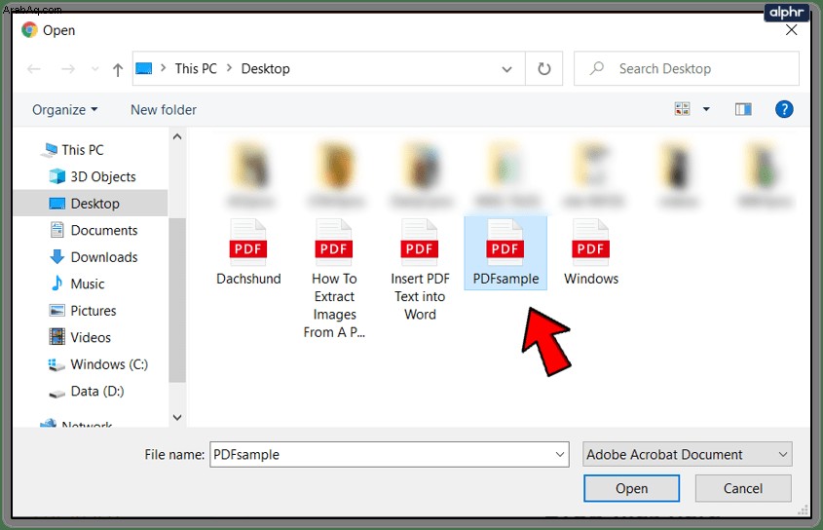The height and width of the screenshot is (530, 823).
Task: Open Help with the question mark
Action: [x=784, y=109]
